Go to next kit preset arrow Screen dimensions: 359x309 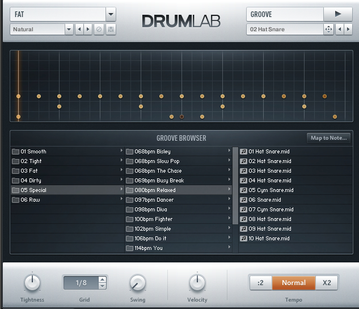[x=88, y=30]
